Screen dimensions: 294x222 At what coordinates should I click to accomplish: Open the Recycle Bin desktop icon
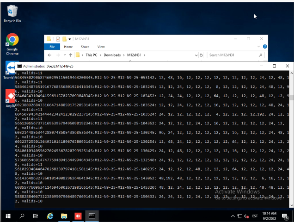tap(12, 14)
